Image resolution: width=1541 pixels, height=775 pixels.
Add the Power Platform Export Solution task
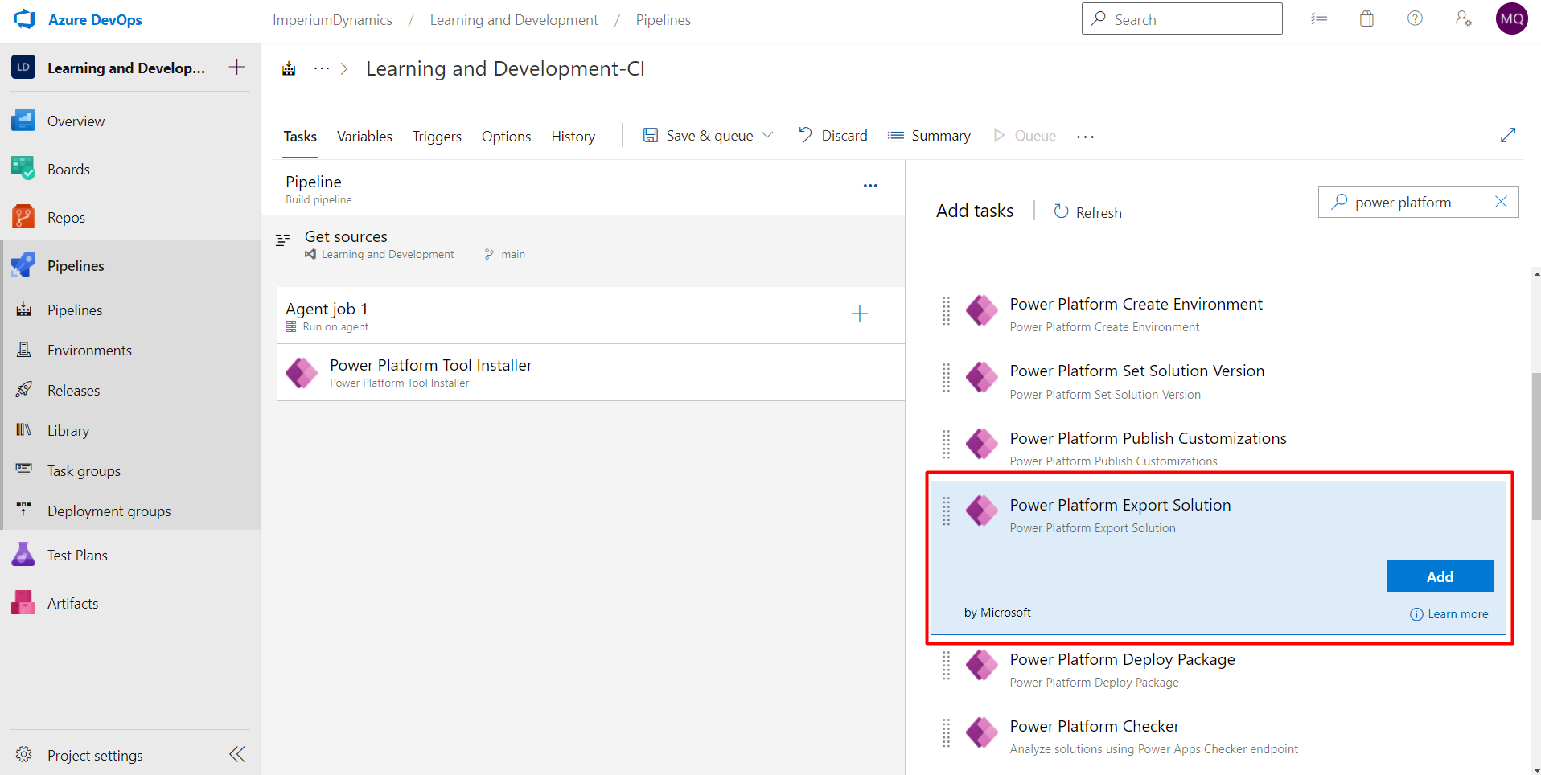click(x=1439, y=576)
